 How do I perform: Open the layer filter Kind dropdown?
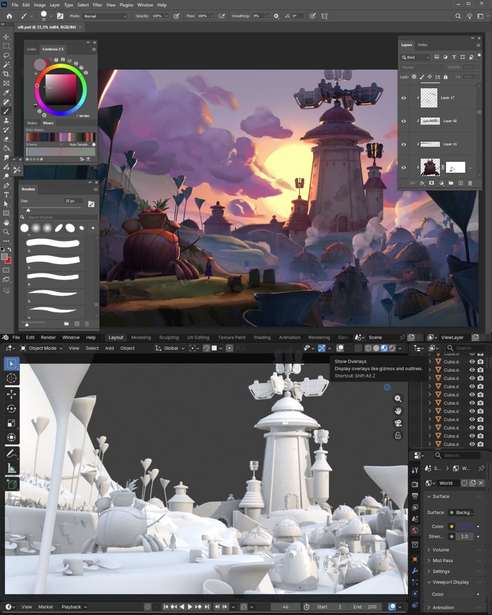point(416,57)
